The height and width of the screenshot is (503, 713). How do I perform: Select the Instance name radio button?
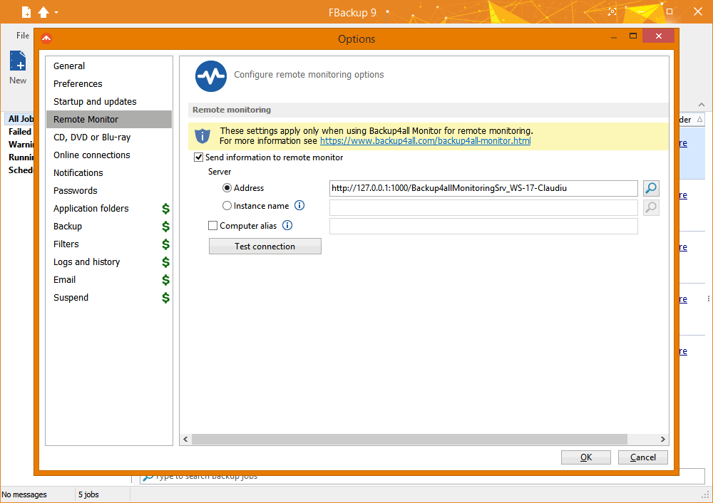(227, 206)
